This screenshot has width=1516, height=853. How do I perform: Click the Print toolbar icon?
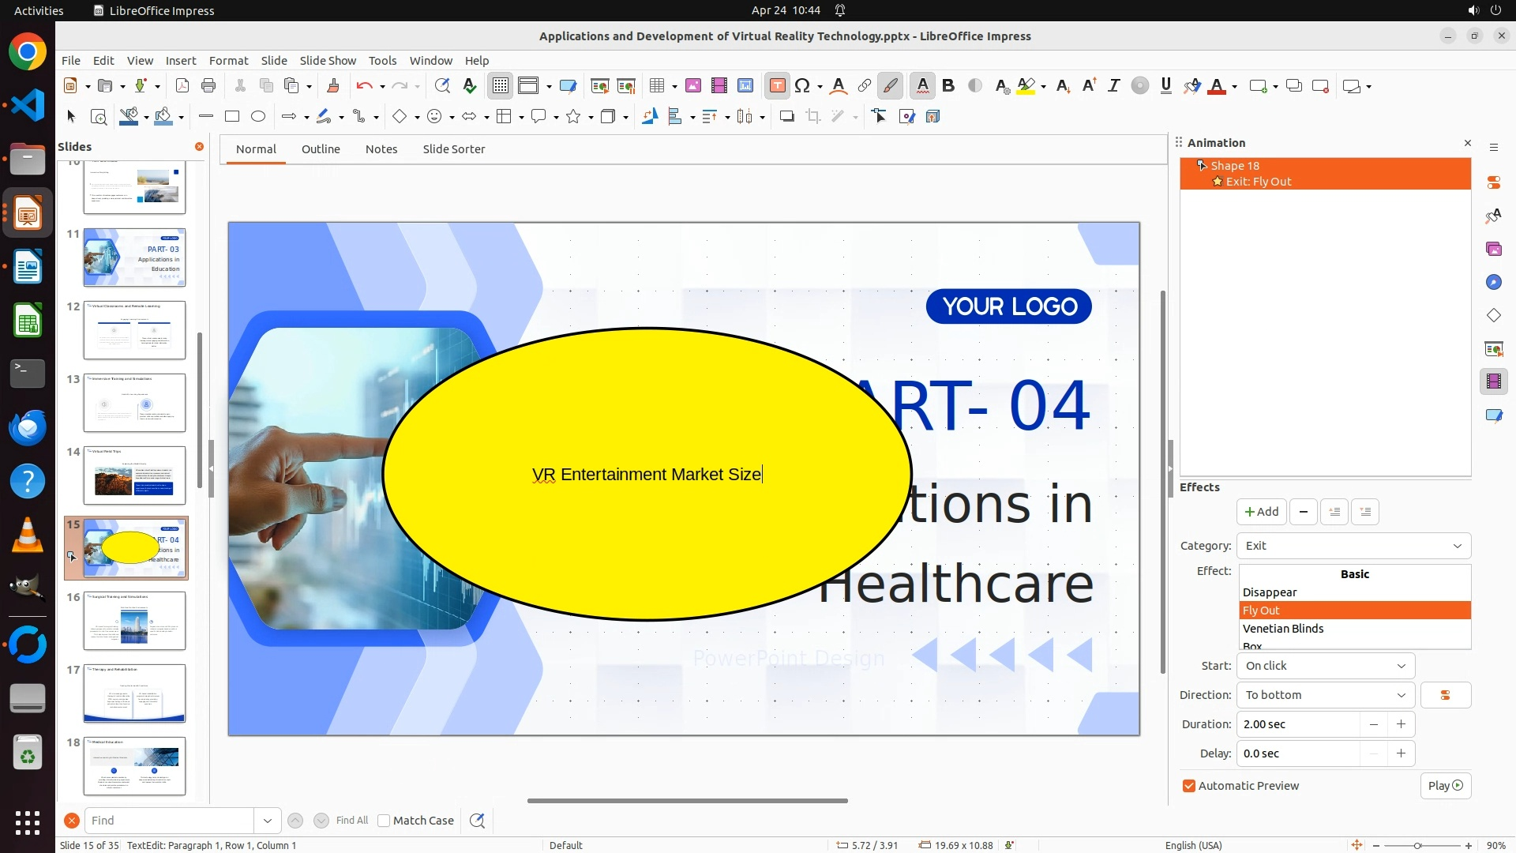pyautogui.click(x=208, y=86)
